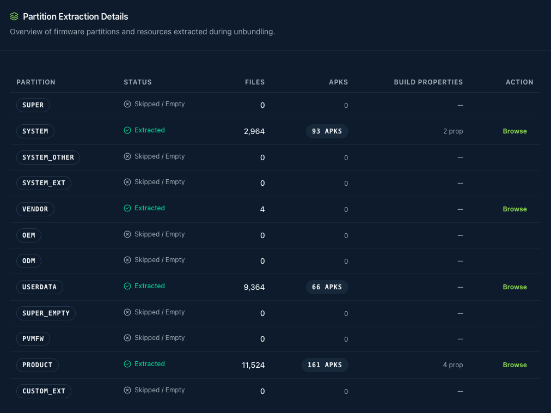Select the PRODUCT partition tag
Image resolution: width=551 pixels, height=413 pixels.
coord(37,365)
